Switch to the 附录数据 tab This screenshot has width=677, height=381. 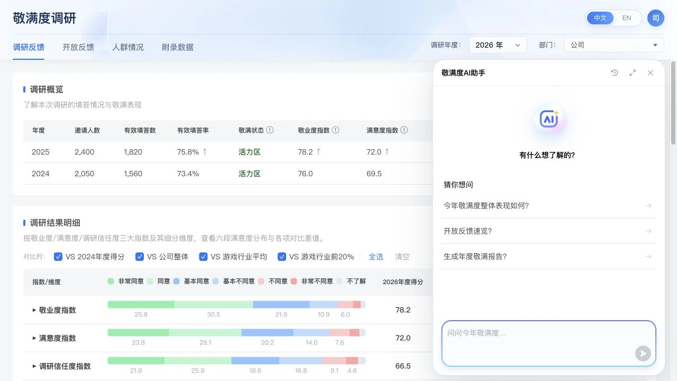(178, 47)
